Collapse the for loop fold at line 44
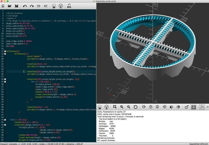Screen dimensions: 209x145 coord(5,120)
